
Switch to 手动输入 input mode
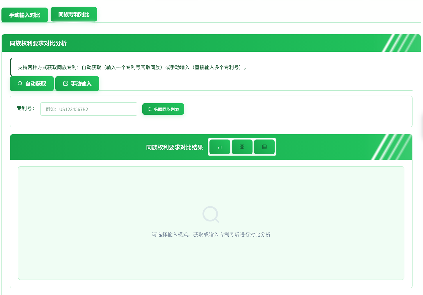(77, 83)
